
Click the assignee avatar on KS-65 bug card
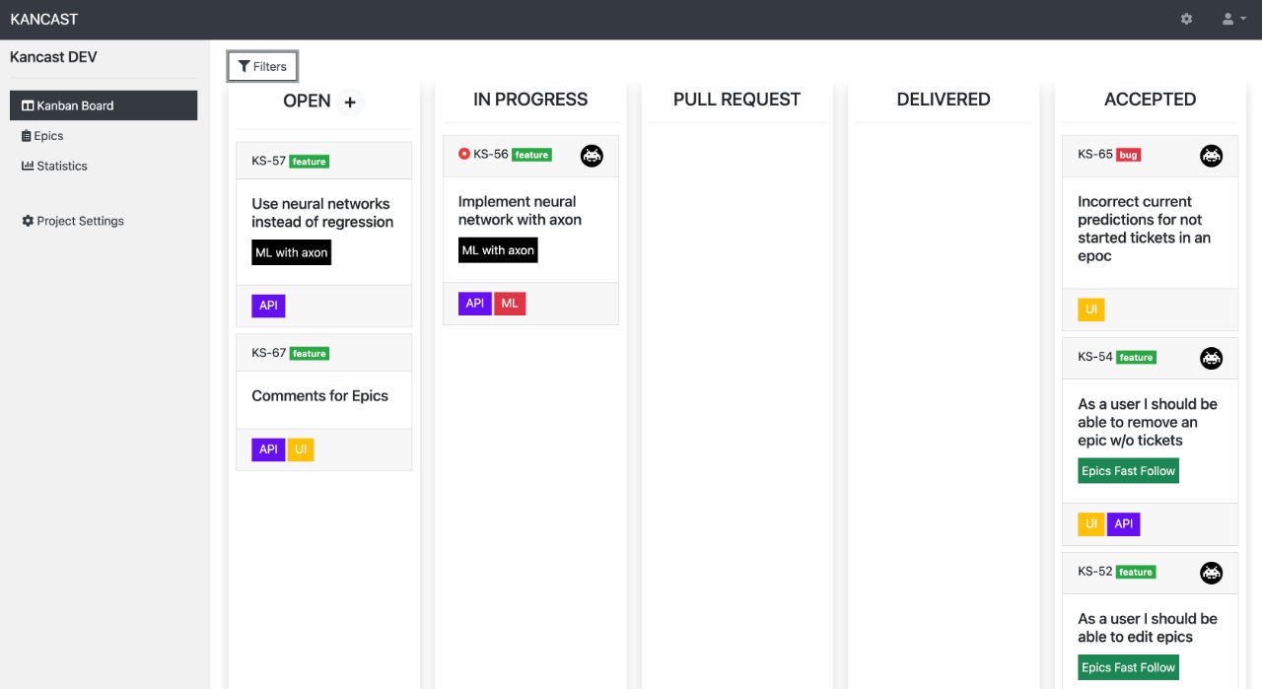(x=1211, y=155)
